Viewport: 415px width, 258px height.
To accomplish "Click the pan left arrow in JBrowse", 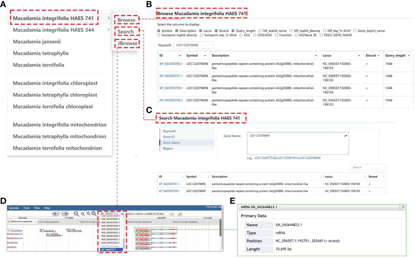I will pos(56,214).
